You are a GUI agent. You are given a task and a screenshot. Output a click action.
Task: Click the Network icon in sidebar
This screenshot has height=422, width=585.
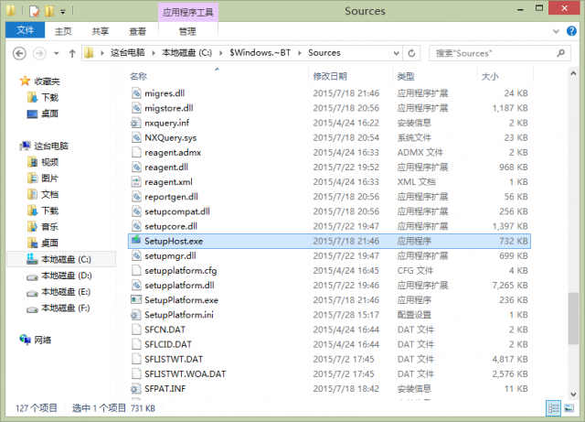click(25, 340)
